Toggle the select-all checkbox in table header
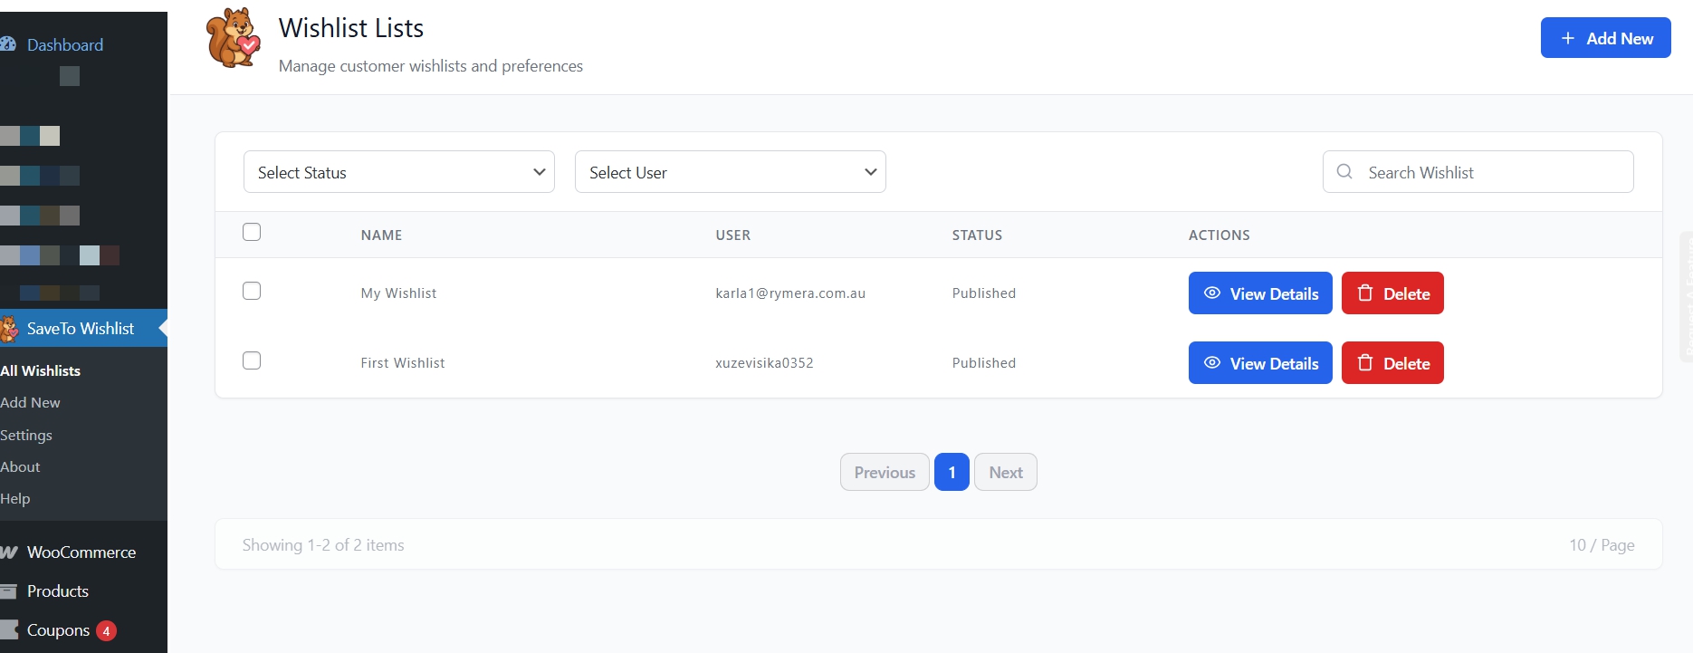Image resolution: width=1693 pixels, height=653 pixels. click(252, 233)
